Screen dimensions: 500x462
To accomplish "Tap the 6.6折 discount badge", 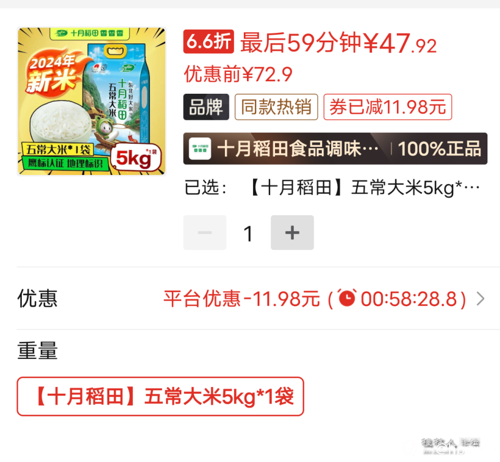I will pyautogui.click(x=208, y=42).
